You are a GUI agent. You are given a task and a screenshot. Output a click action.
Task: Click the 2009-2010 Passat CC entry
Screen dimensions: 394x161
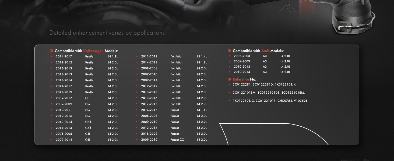coord(172,140)
